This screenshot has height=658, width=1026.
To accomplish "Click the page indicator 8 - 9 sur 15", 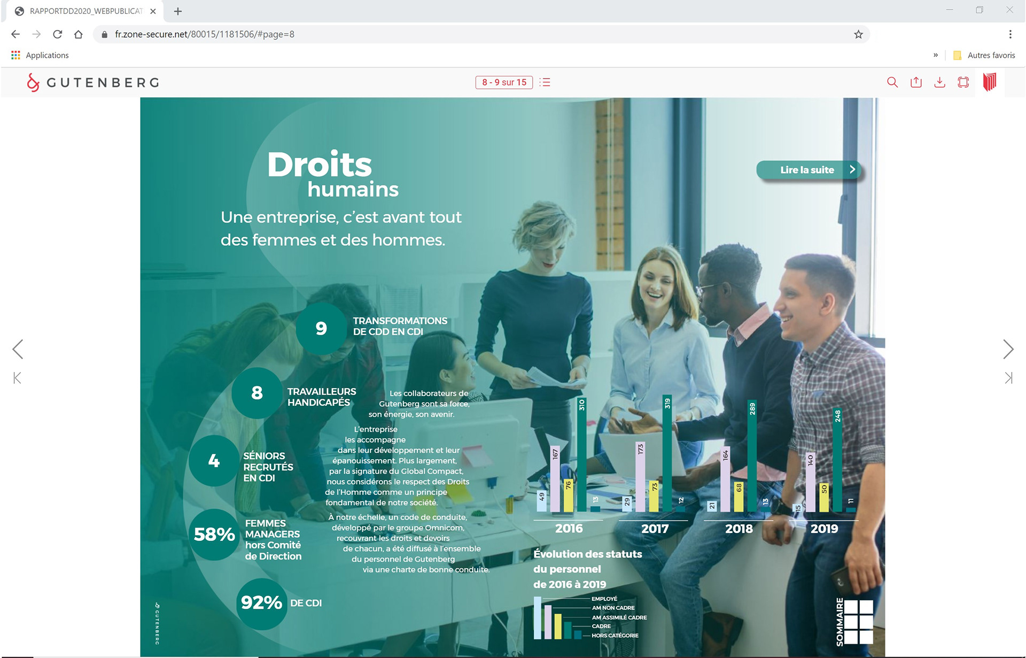I will pos(504,82).
